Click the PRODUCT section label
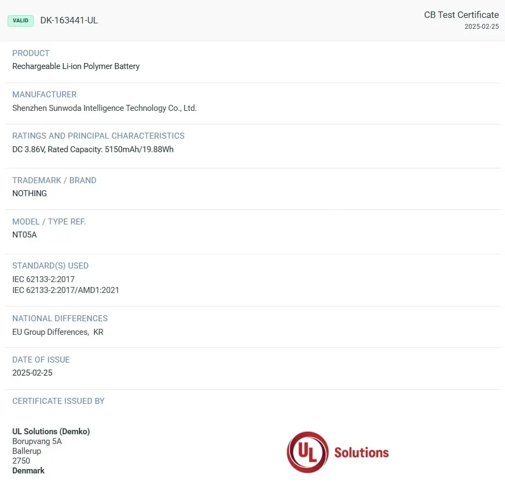The height and width of the screenshot is (487, 505). click(x=31, y=53)
